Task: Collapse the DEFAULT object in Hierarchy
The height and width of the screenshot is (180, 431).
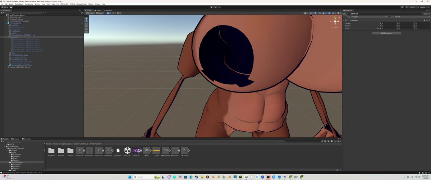Action: (x=9, y=37)
